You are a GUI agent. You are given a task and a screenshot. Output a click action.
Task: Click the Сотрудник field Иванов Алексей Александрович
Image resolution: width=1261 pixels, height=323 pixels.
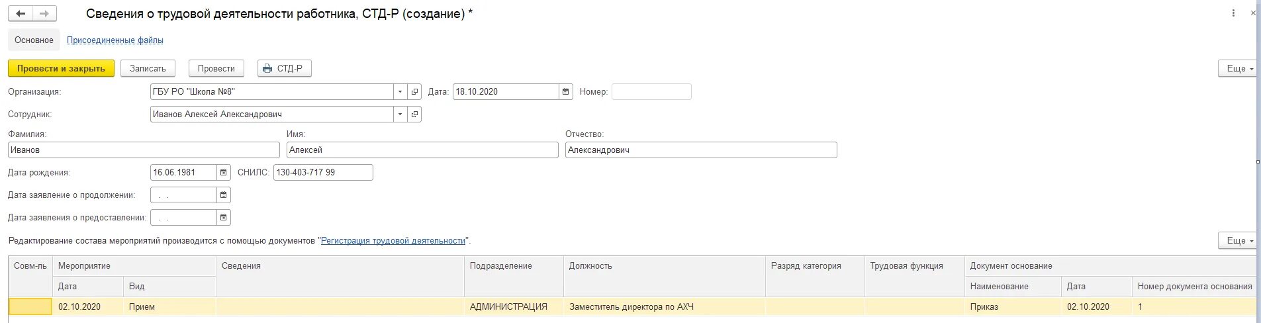(x=272, y=115)
